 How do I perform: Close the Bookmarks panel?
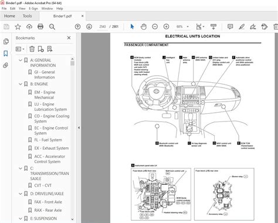(69, 38)
